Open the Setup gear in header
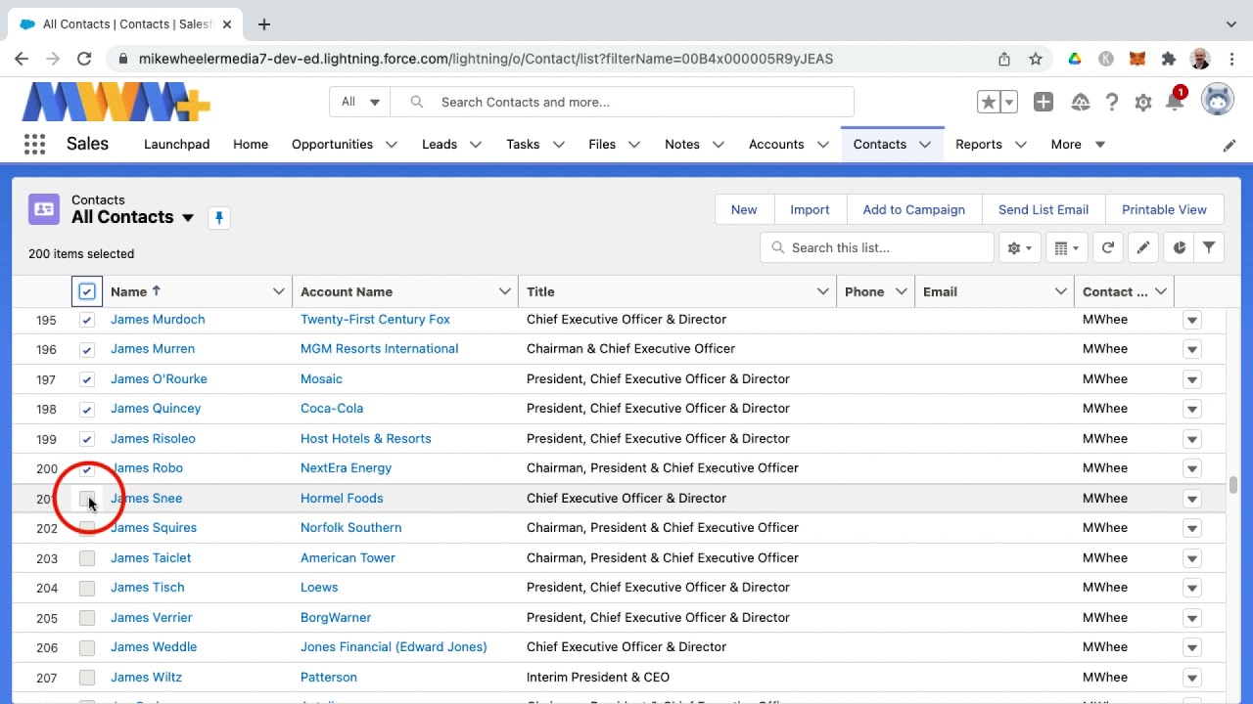Viewport: 1253px width, 704px height. [x=1143, y=102]
